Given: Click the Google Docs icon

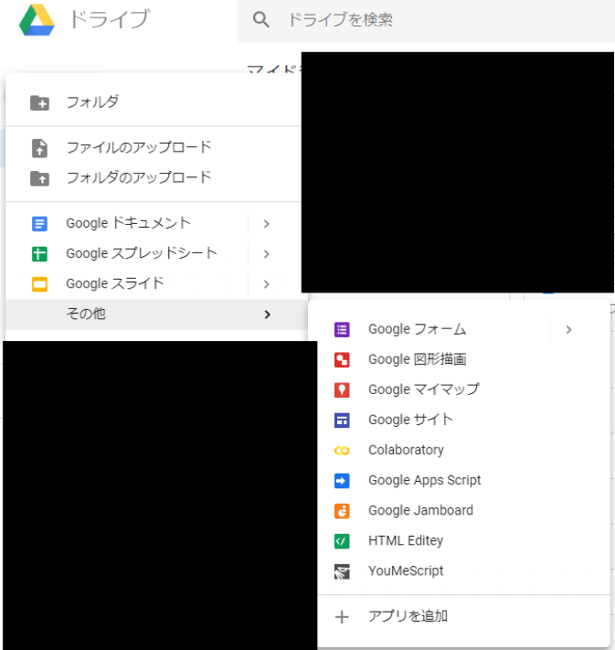Looking at the screenshot, I should [40, 224].
